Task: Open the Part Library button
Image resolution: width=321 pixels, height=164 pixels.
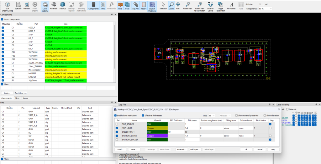Action: pyautogui.click(x=21, y=93)
